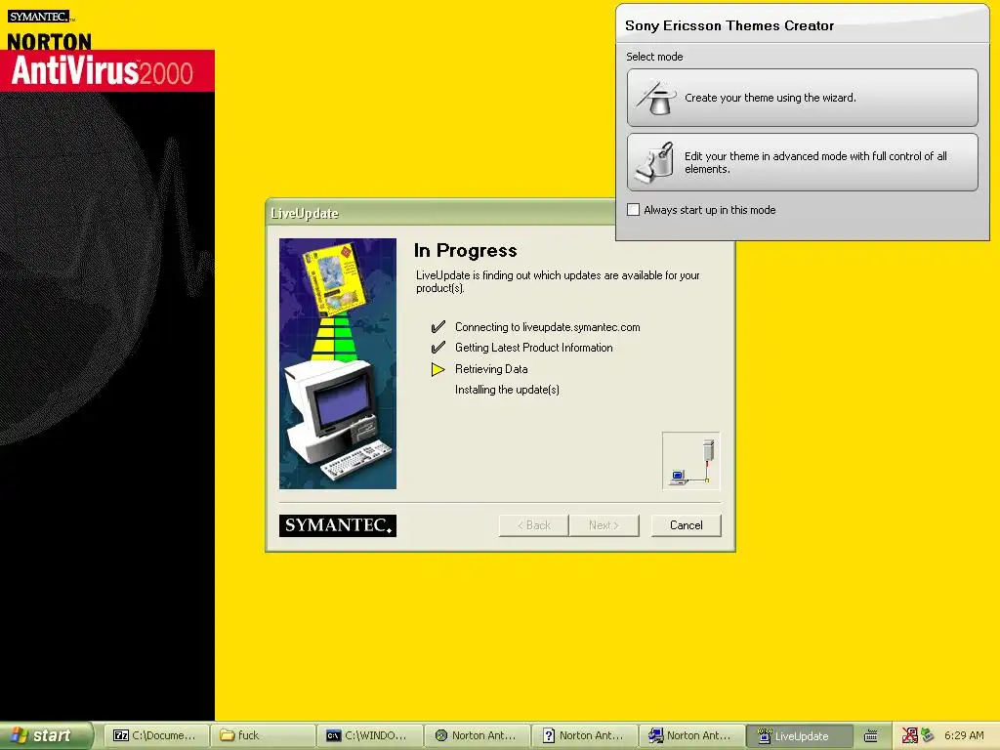
Task: Click the green tray icon next to clock
Action: coord(928,735)
